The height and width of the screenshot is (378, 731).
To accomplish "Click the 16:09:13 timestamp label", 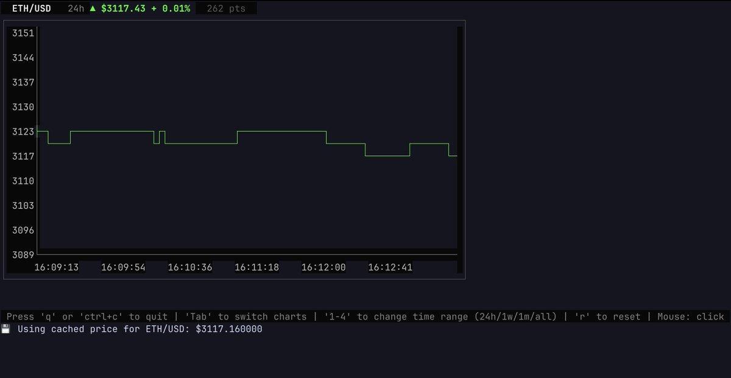I will point(56,267).
